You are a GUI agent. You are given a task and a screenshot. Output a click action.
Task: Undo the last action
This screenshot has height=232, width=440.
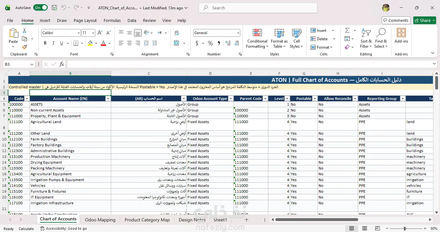click(x=64, y=8)
